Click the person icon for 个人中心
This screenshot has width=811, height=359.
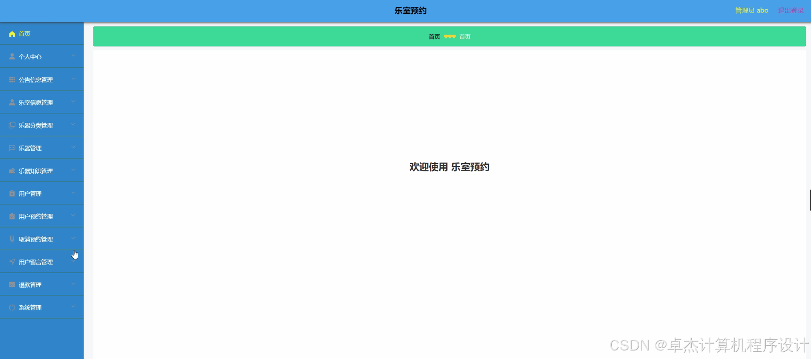(12, 56)
